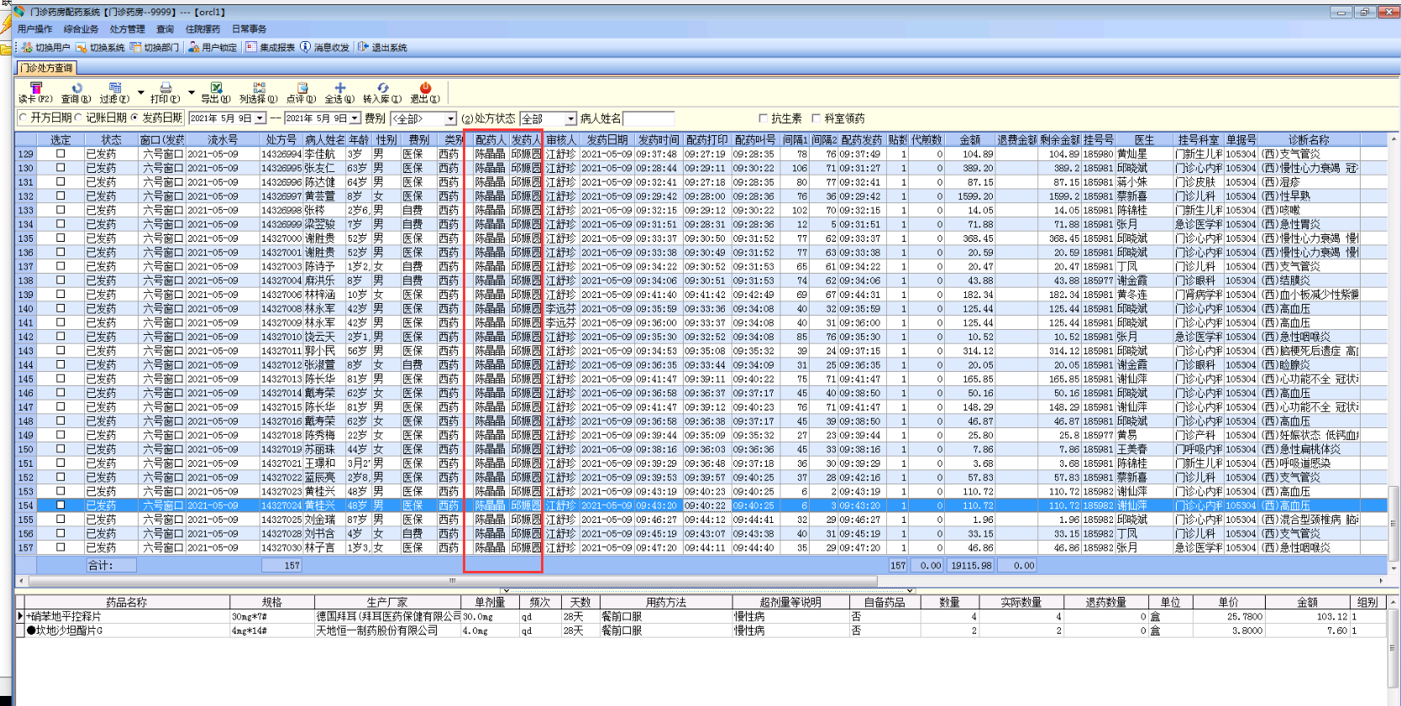The width and height of the screenshot is (1401, 706).
Task: Tick the 科室领药 checkbox
Action: point(816,118)
